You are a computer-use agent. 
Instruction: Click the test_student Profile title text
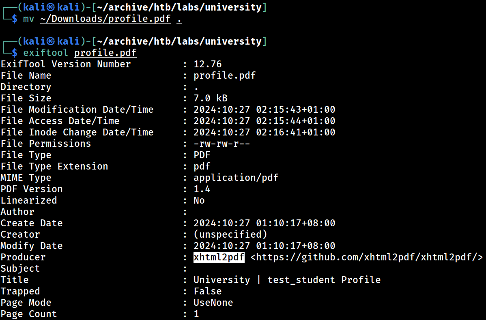[x=324, y=280]
